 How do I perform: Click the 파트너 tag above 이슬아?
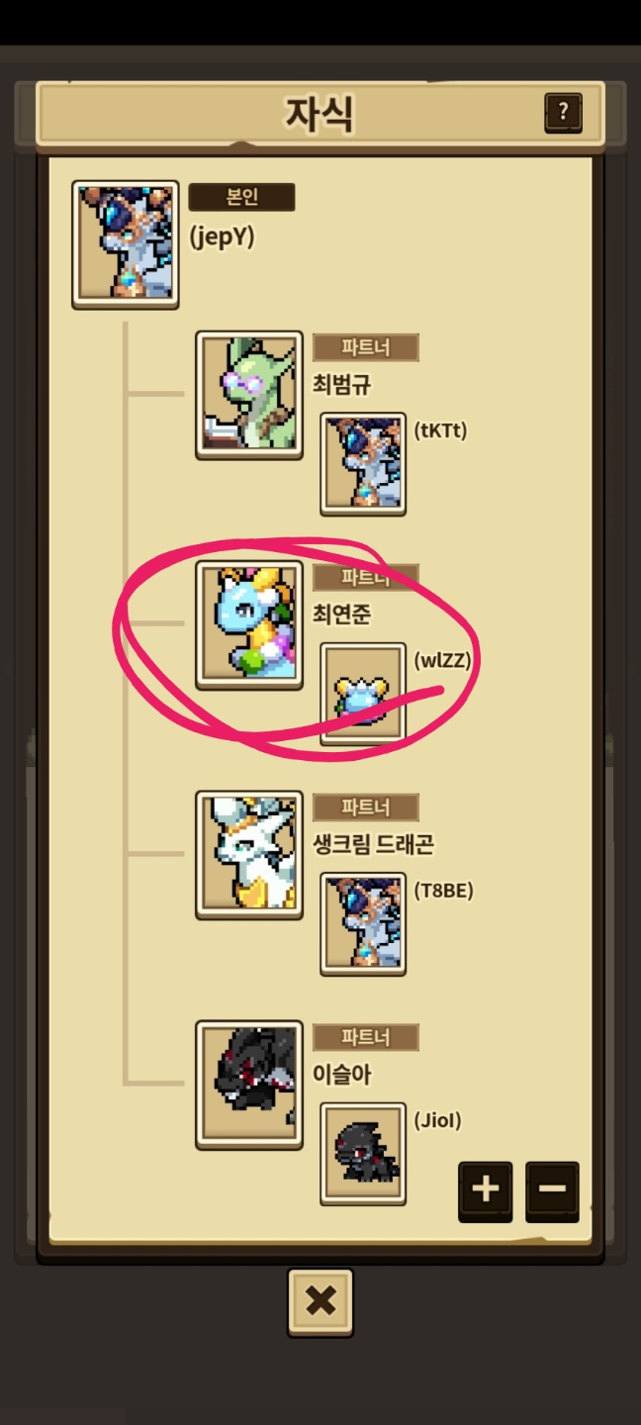coord(366,1037)
